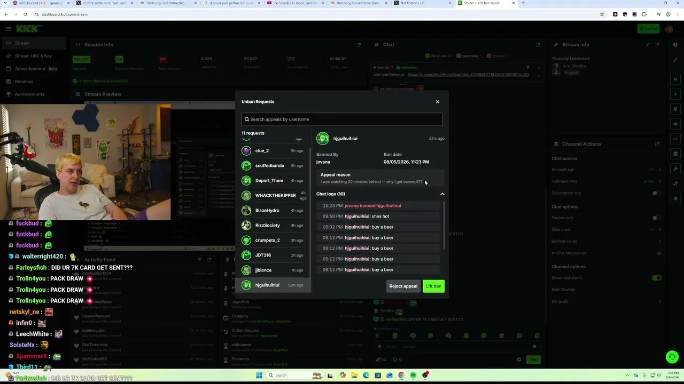Reload the page in Chrome
This screenshot has width=684, height=384.
click(25, 14)
